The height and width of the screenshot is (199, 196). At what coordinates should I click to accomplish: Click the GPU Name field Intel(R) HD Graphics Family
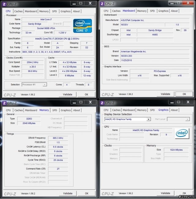coord(146,130)
